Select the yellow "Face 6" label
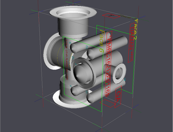Screen dimensions: 173x132 (102, 41)
